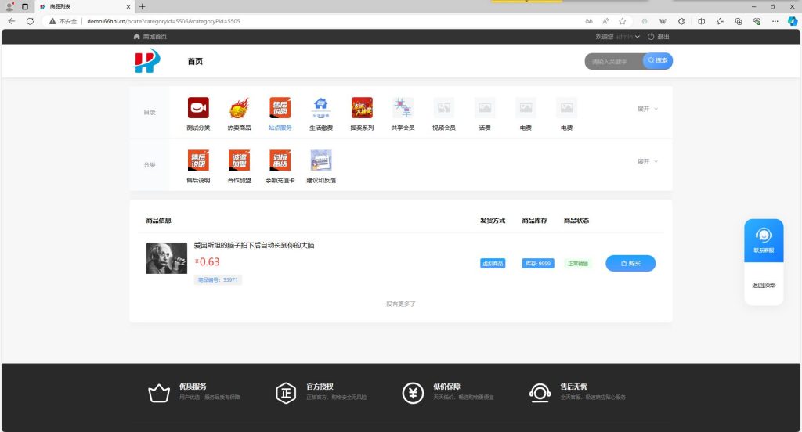Open the translate icon in the address bar
The width and height of the screenshot is (802, 432).
(589, 21)
